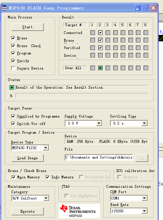Expand the COM Port dropdown
The image size is (163, 220).
click(x=144, y=198)
